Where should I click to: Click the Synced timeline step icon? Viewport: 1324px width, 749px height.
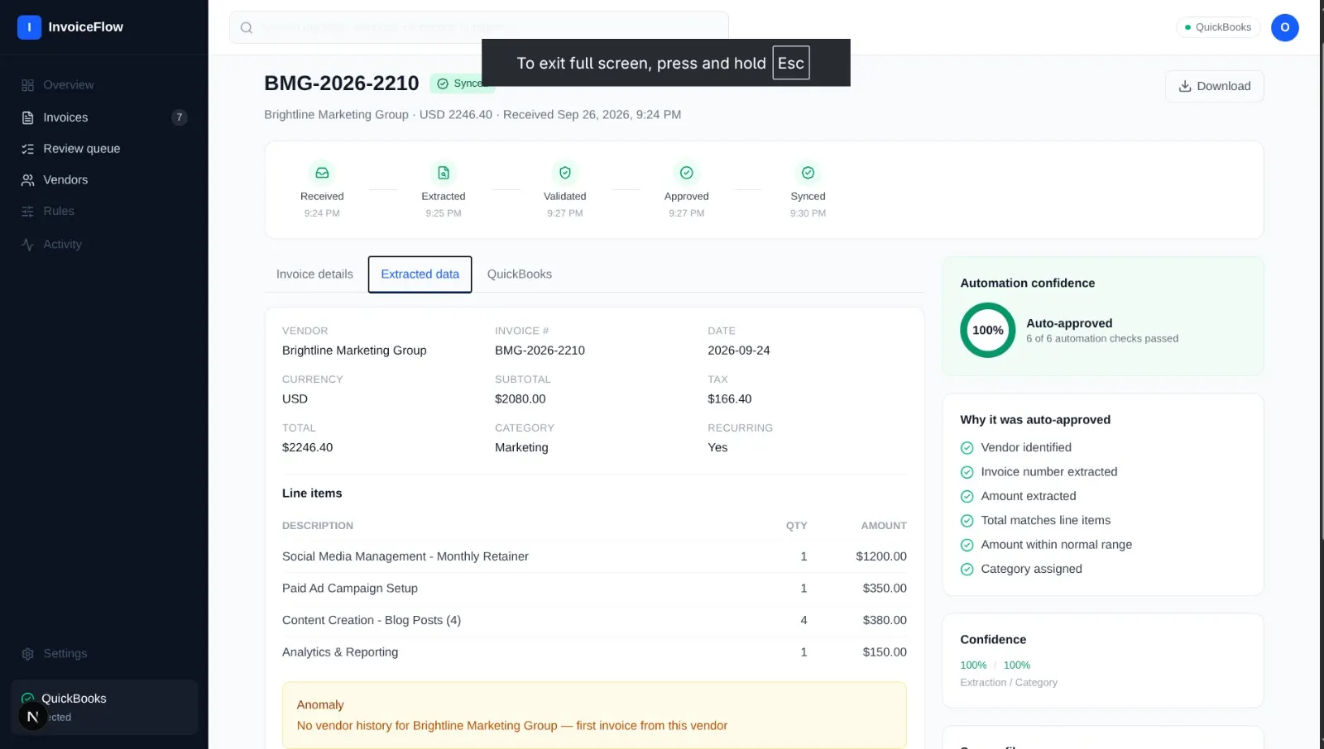click(808, 173)
